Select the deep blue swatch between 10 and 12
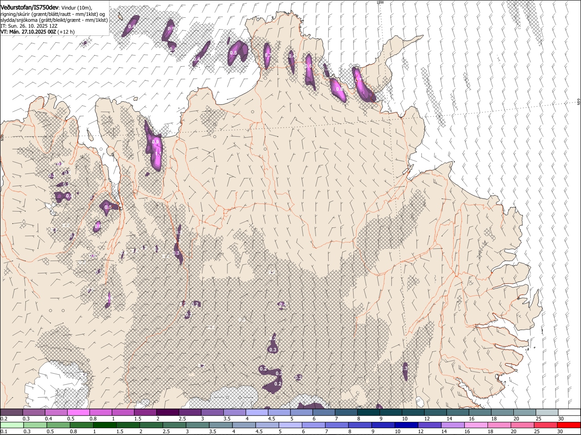Image resolution: width=581 pixels, height=435 pixels. (407, 425)
